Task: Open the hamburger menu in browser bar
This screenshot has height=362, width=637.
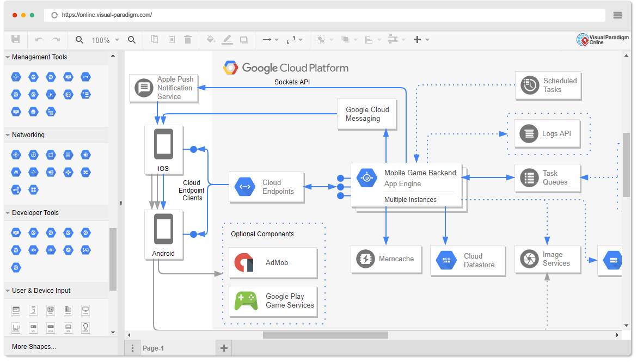Action: pos(617,15)
